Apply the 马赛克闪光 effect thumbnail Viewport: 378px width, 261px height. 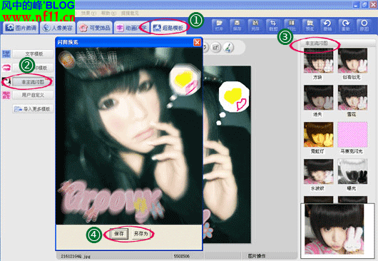[352, 135]
